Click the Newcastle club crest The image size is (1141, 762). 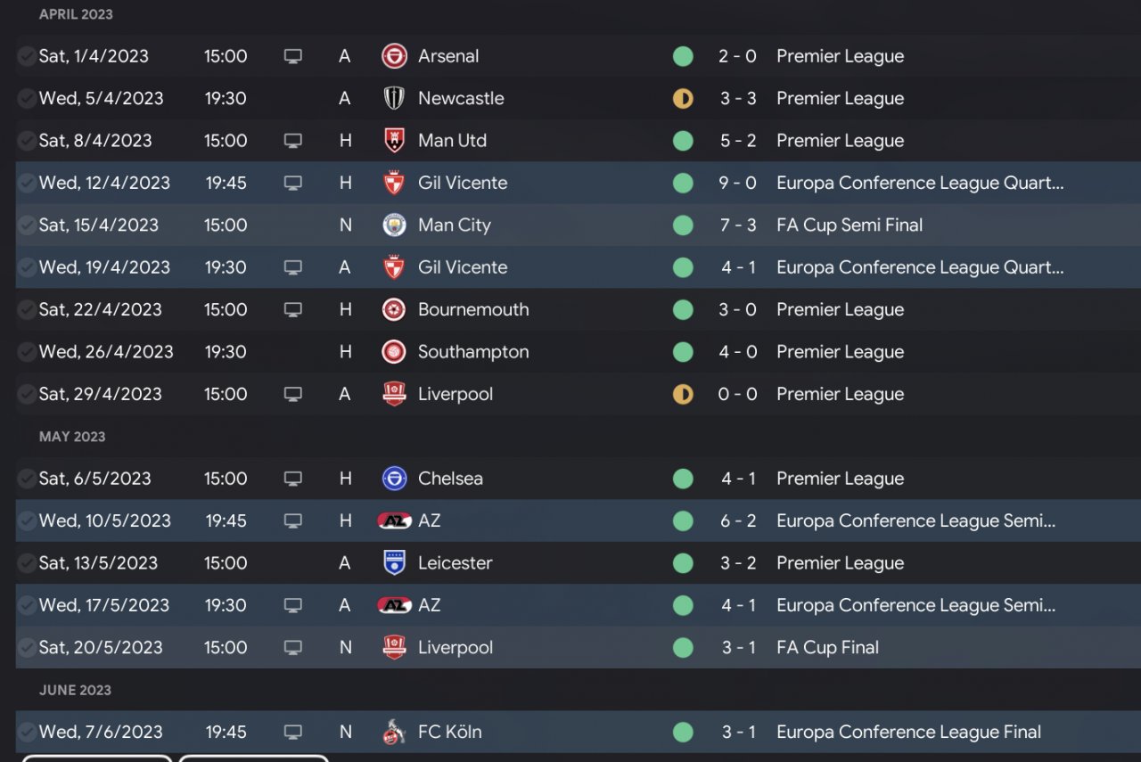click(x=394, y=98)
